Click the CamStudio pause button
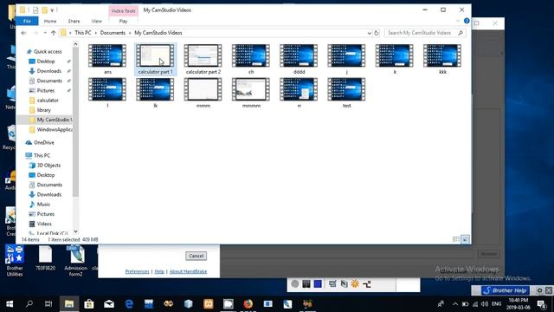The height and width of the screenshot is (312, 554). [x=306, y=283]
